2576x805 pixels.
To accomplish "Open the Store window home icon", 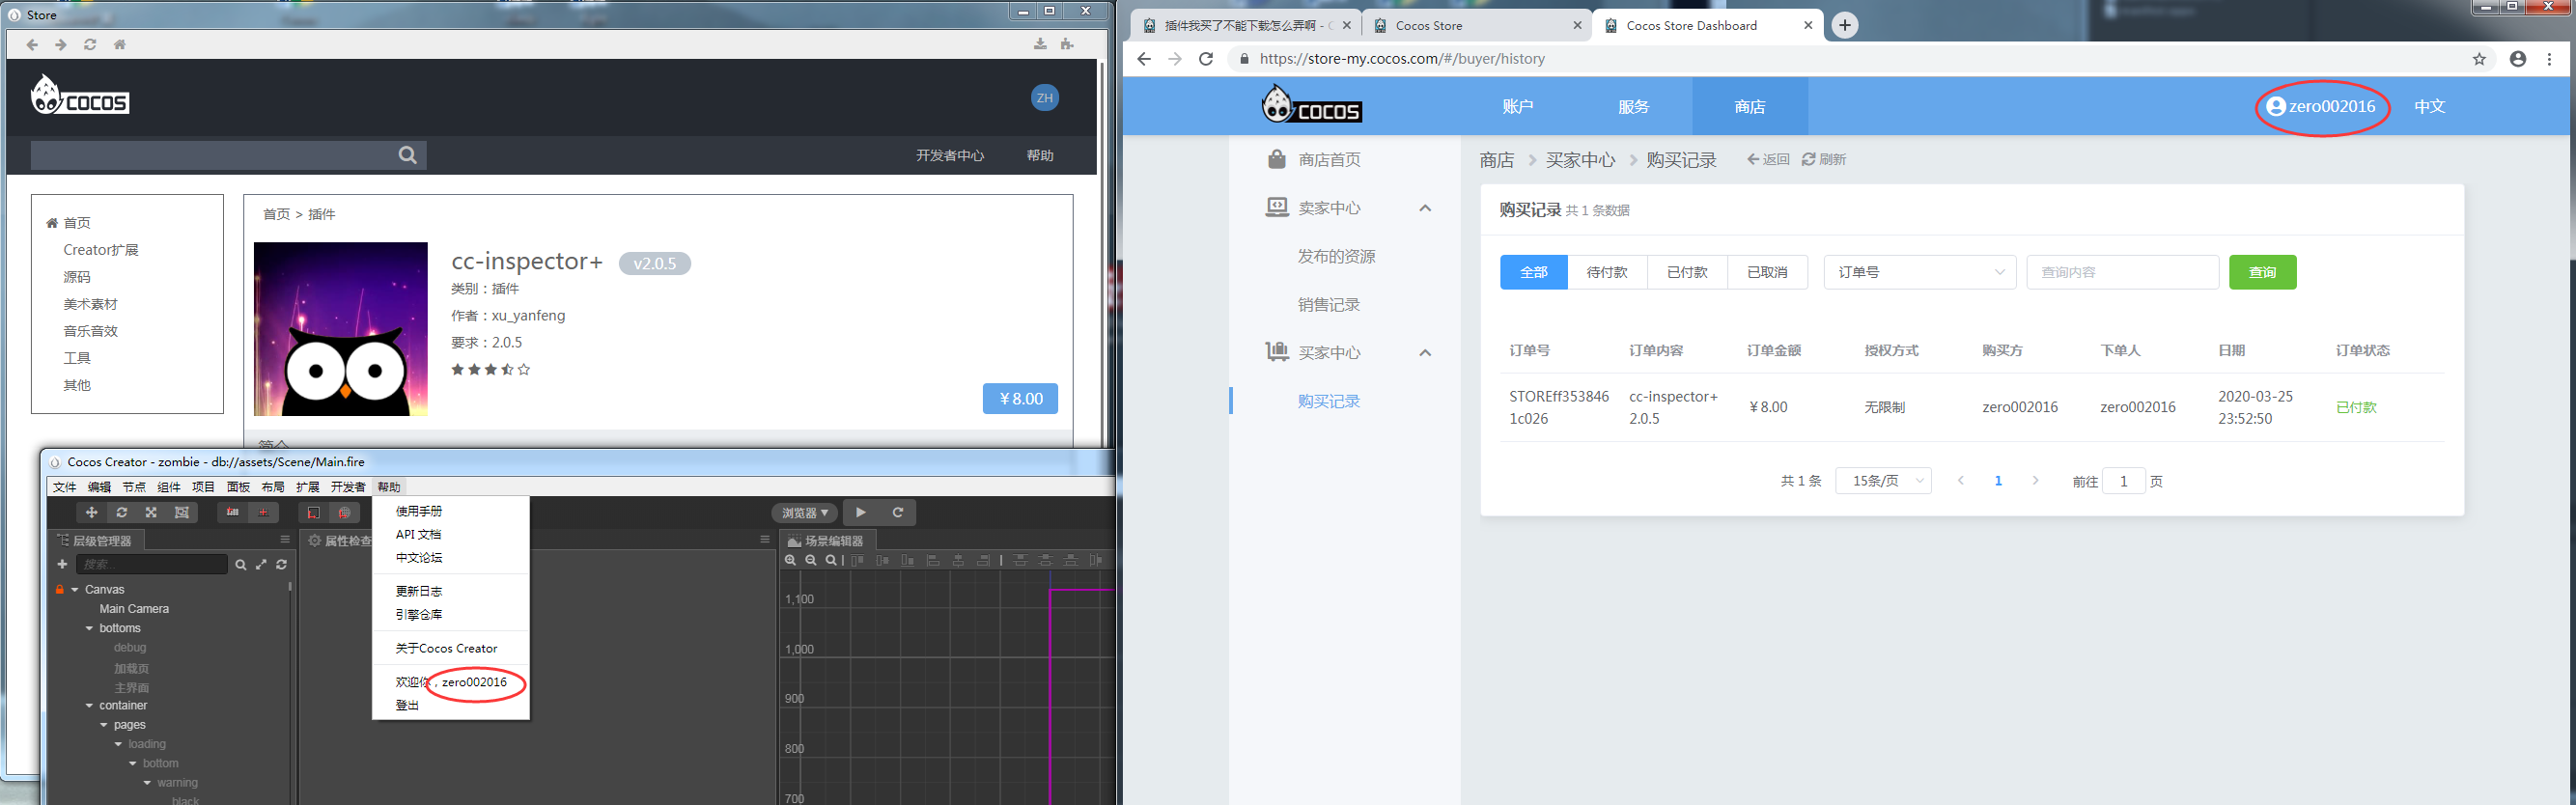I will tap(119, 44).
